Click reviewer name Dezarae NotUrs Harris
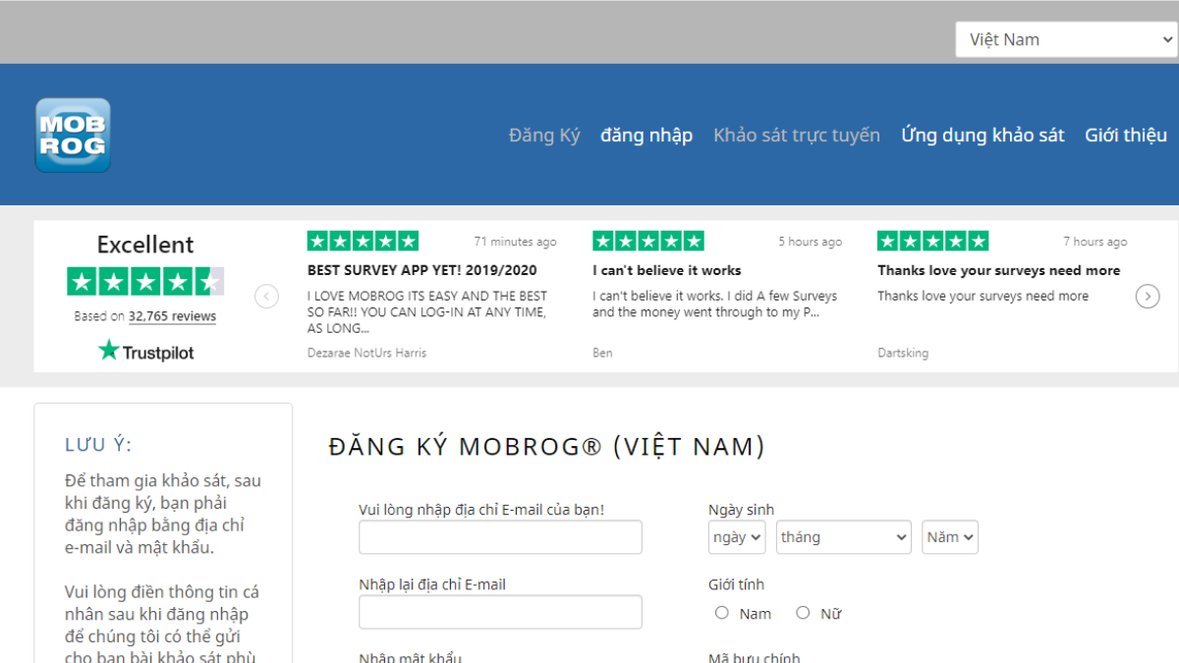 [366, 353]
